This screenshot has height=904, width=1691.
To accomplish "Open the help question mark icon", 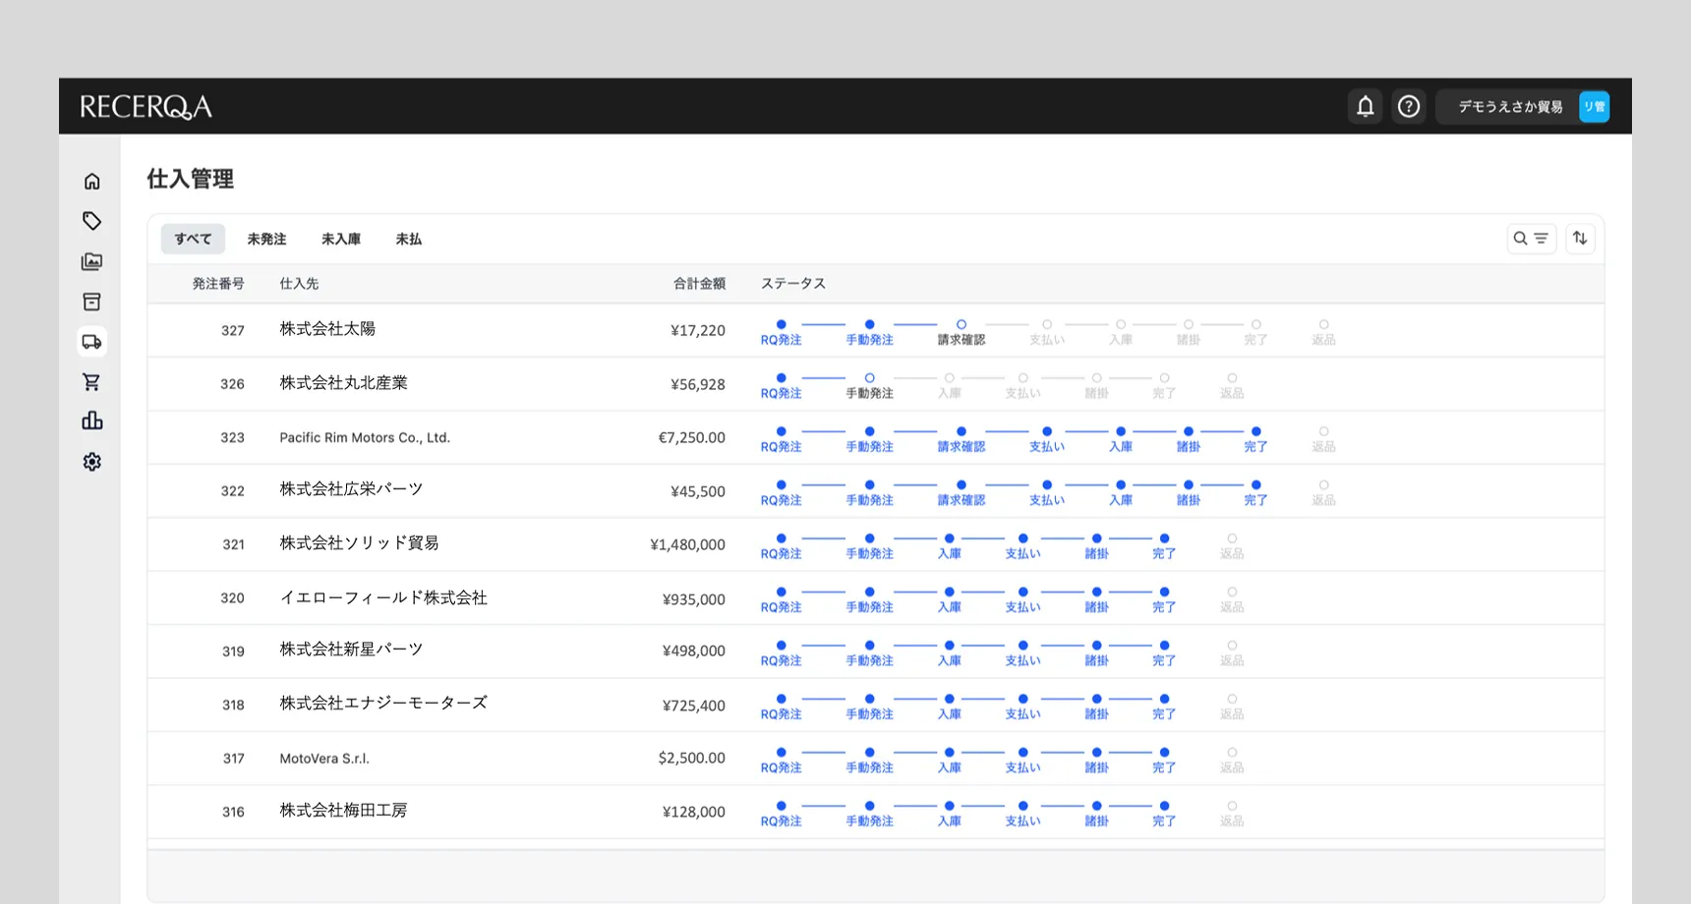I will tap(1408, 106).
